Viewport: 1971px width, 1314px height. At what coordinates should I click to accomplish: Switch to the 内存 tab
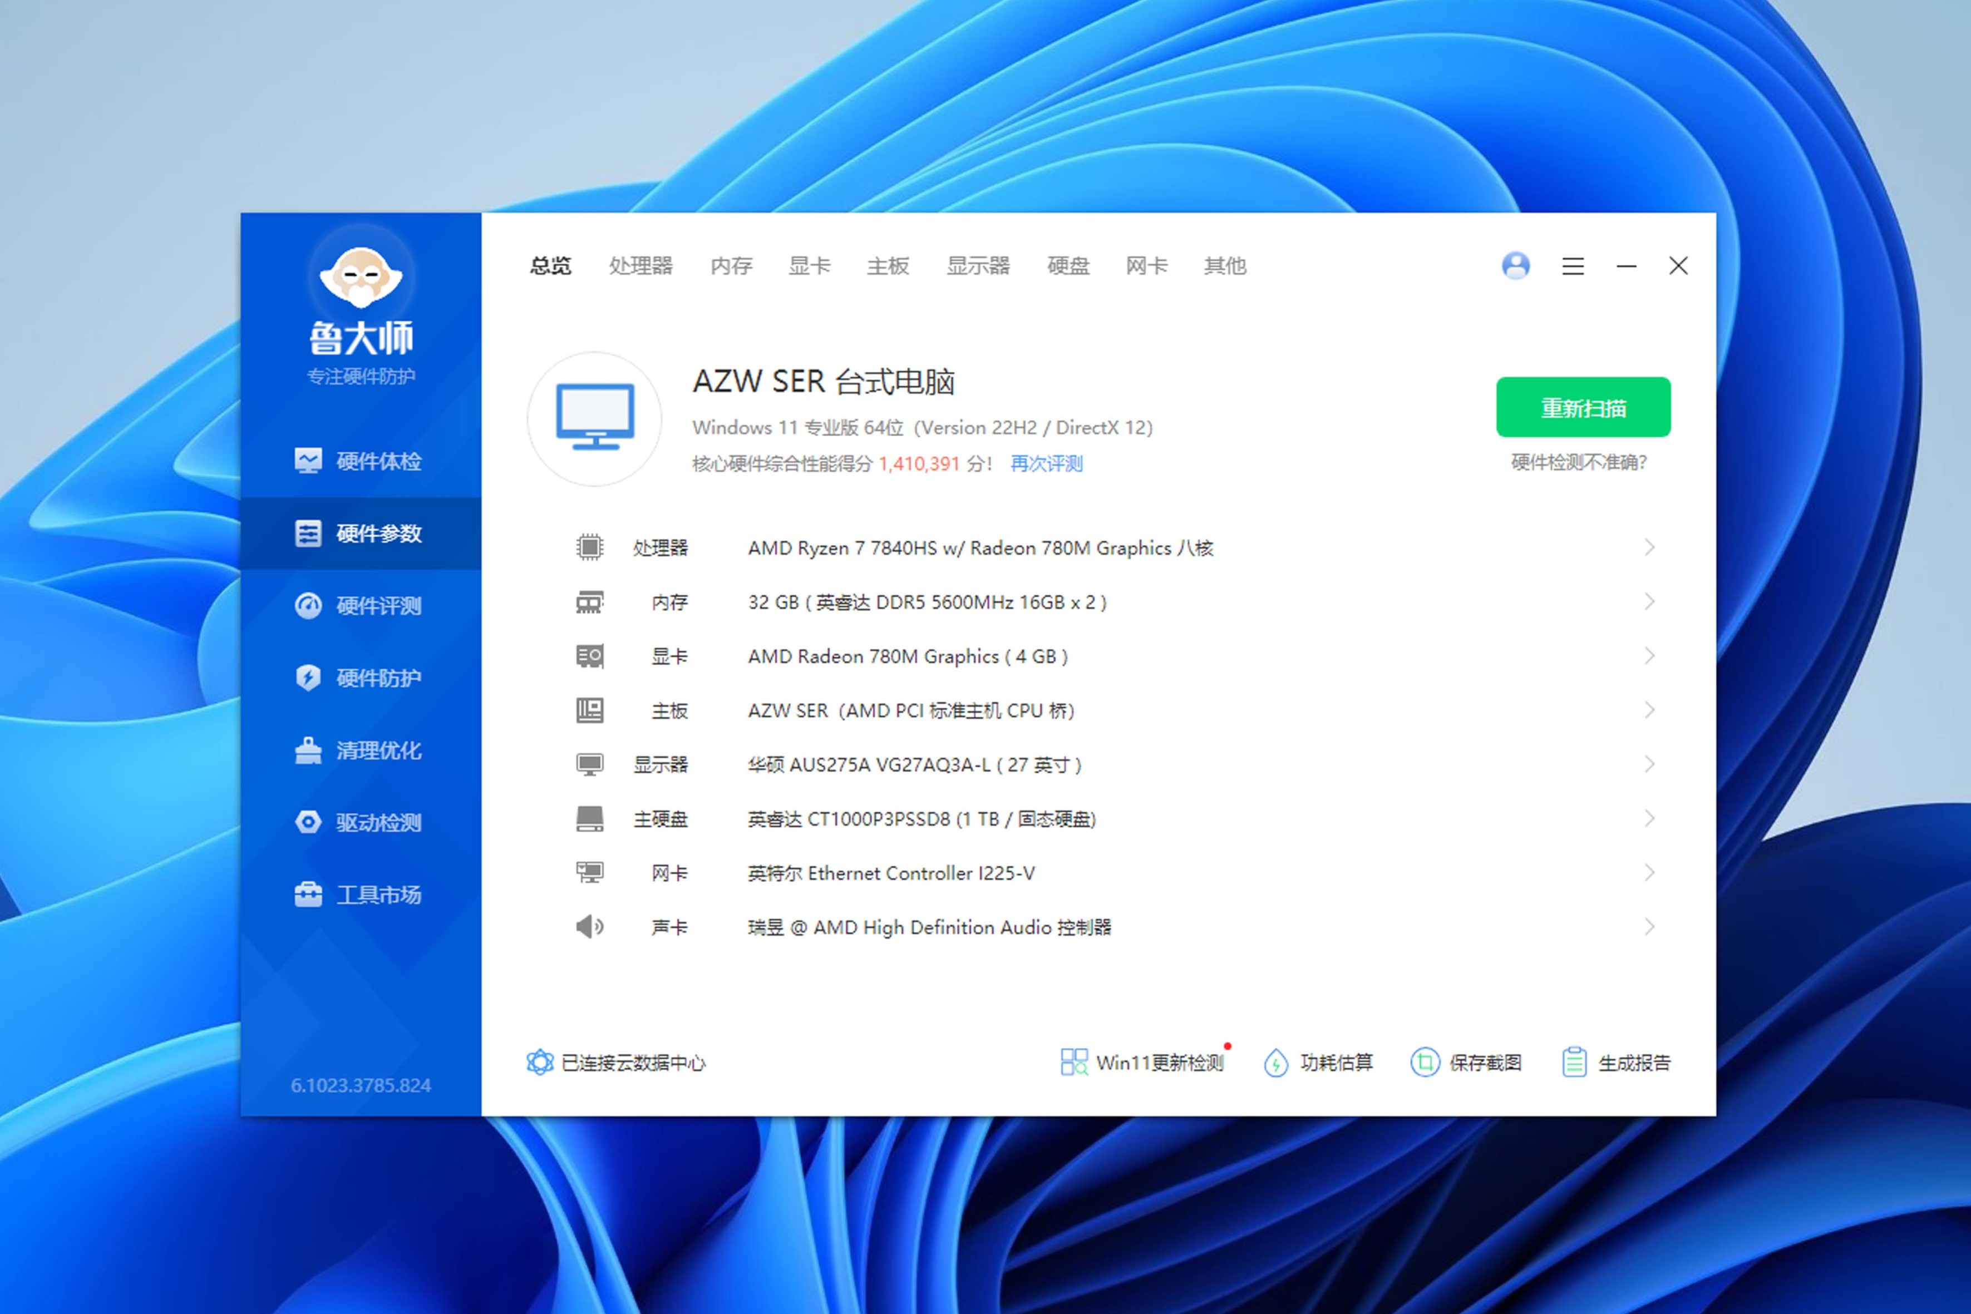(x=731, y=266)
